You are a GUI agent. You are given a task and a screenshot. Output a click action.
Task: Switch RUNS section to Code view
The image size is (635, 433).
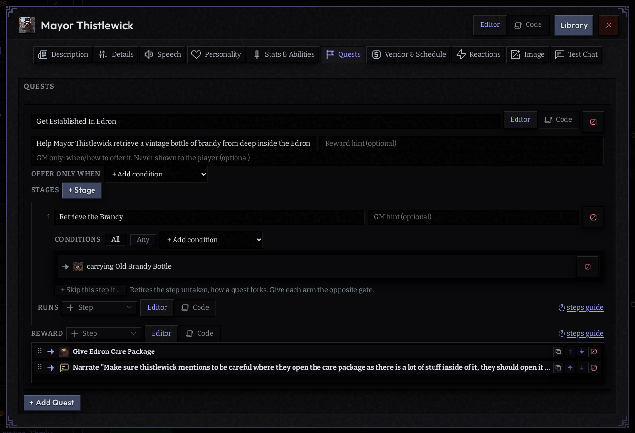pyautogui.click(x=195, y=308)
